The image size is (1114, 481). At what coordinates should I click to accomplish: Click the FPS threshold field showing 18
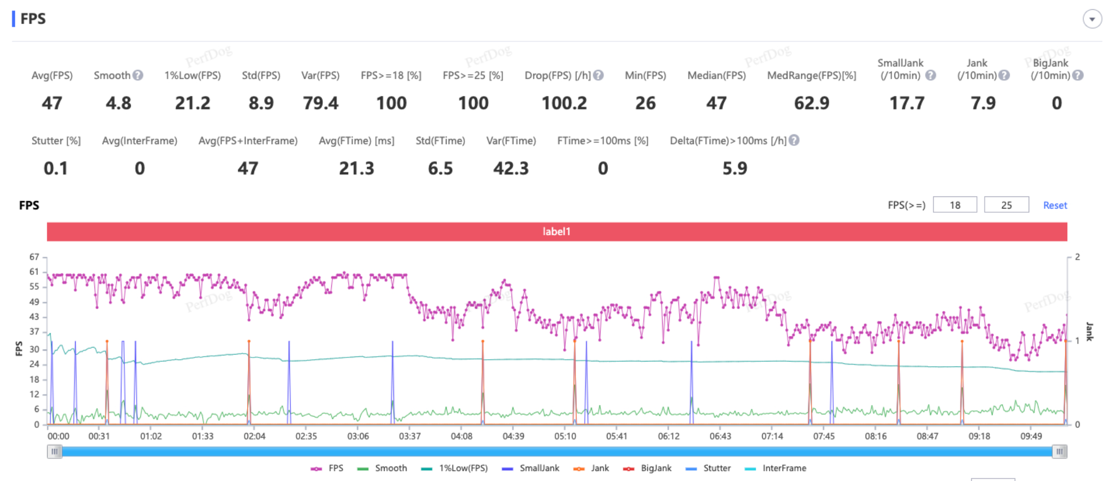coord(955,205)
